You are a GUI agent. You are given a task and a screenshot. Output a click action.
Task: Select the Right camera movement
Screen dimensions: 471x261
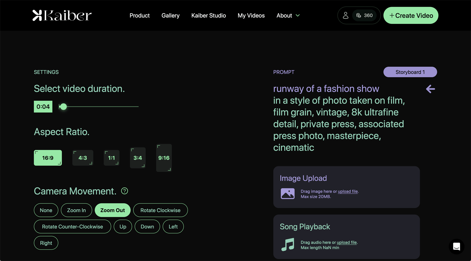tap(46, 243)
